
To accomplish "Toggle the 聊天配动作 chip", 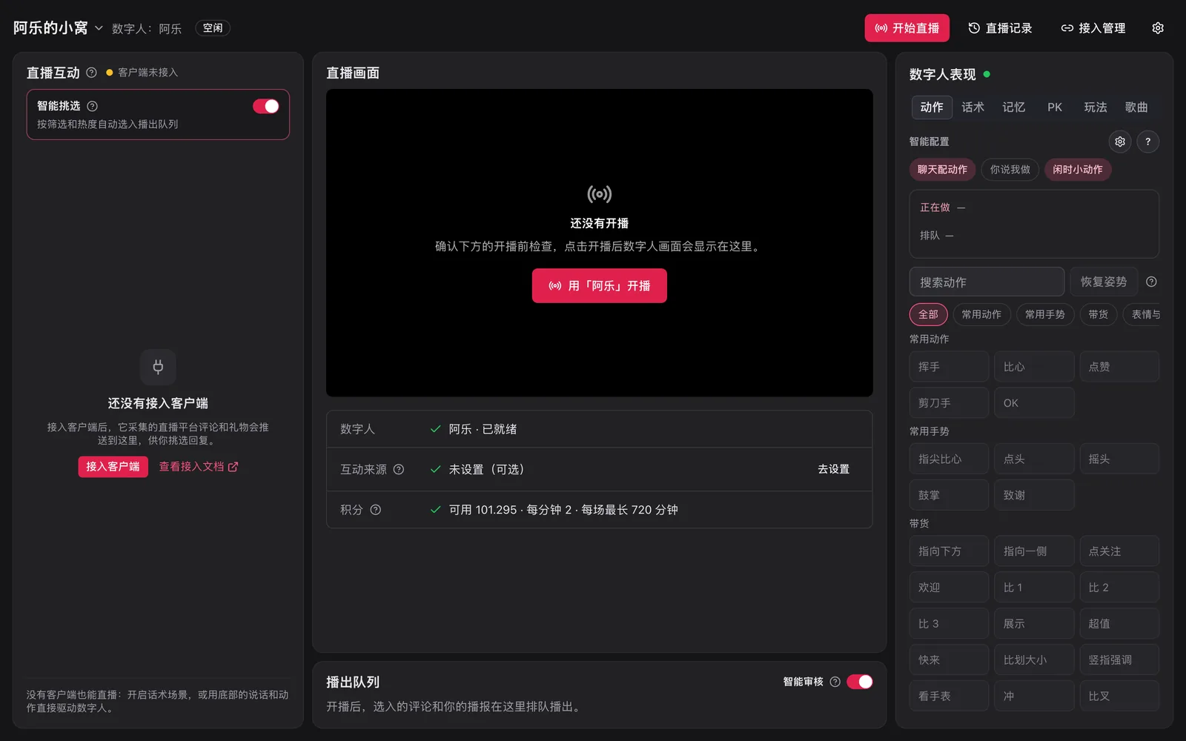I will tap(942, 170).
